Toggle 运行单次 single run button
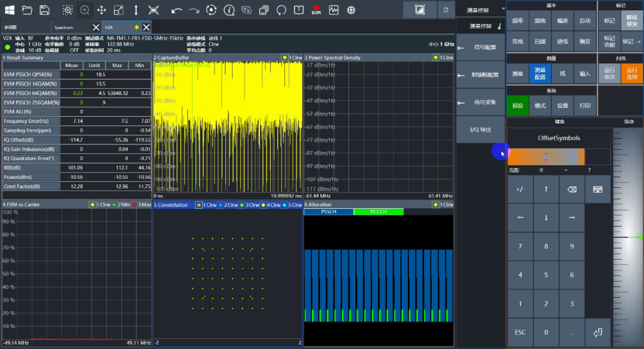Screen dimensions: 644x349 [x=609, y=73]
